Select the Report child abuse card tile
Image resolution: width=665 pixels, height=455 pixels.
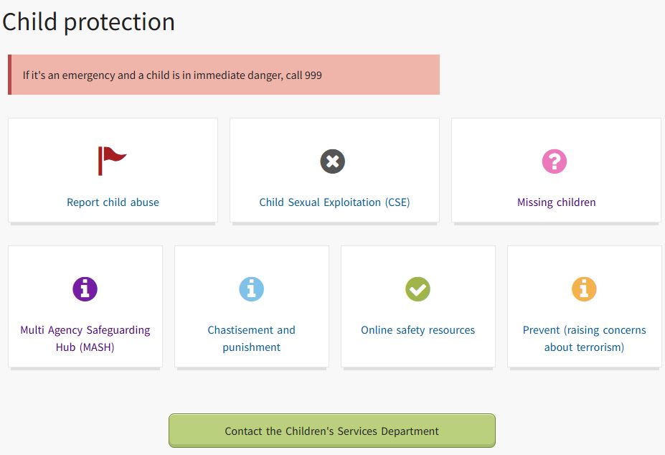113,171
